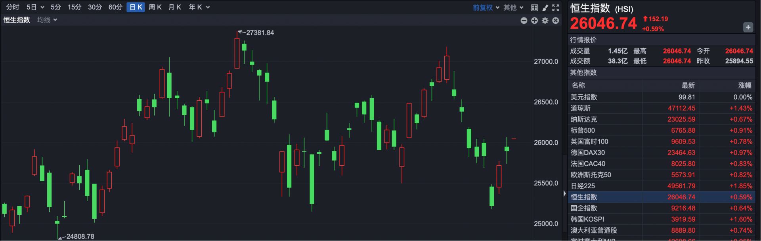The height and width of the screenshot is (241, 761).
Task: Expand the 其他 options dropdown
Action: [513, 8]
